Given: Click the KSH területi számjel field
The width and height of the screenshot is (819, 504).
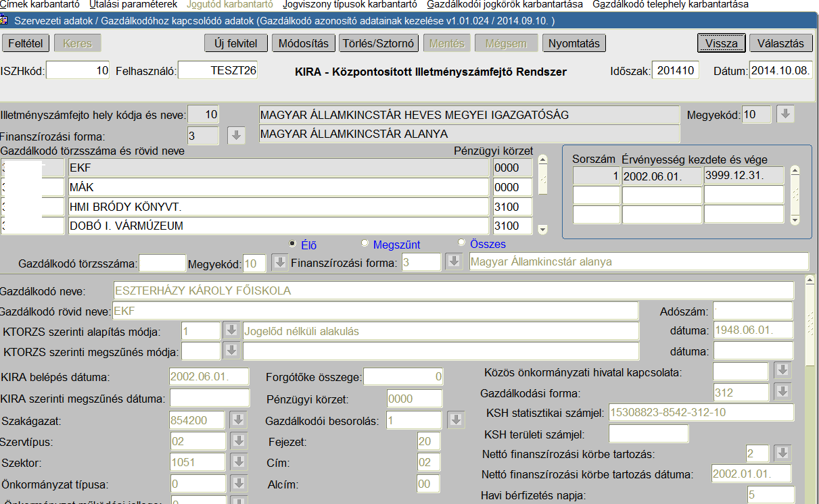Looking at the screenshot, I should [x=649, y=434].
